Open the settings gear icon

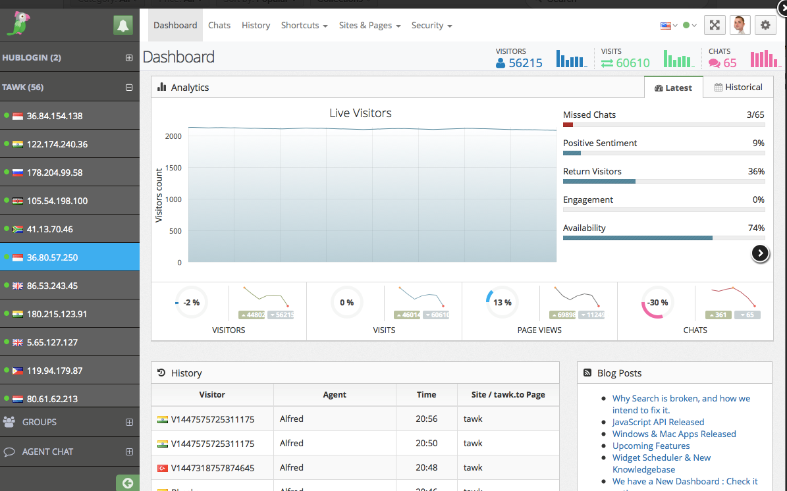tap(765, 25)
